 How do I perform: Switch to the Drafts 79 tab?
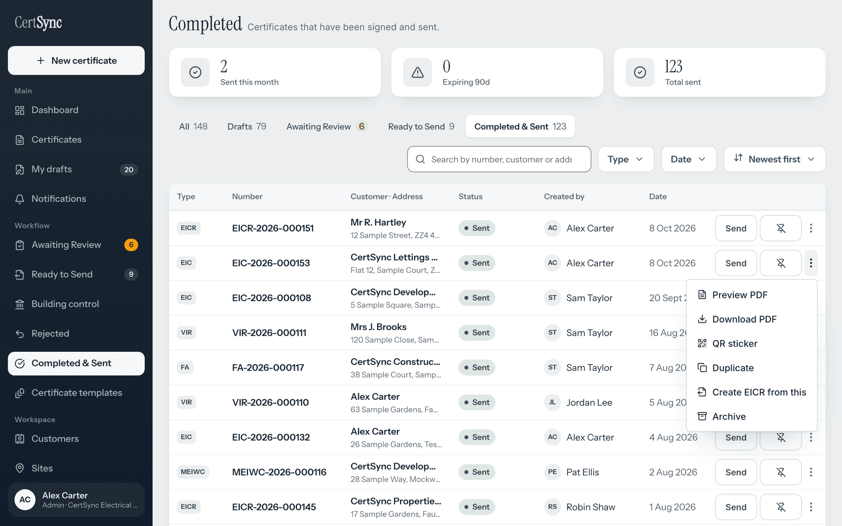(x=247, y=127)
